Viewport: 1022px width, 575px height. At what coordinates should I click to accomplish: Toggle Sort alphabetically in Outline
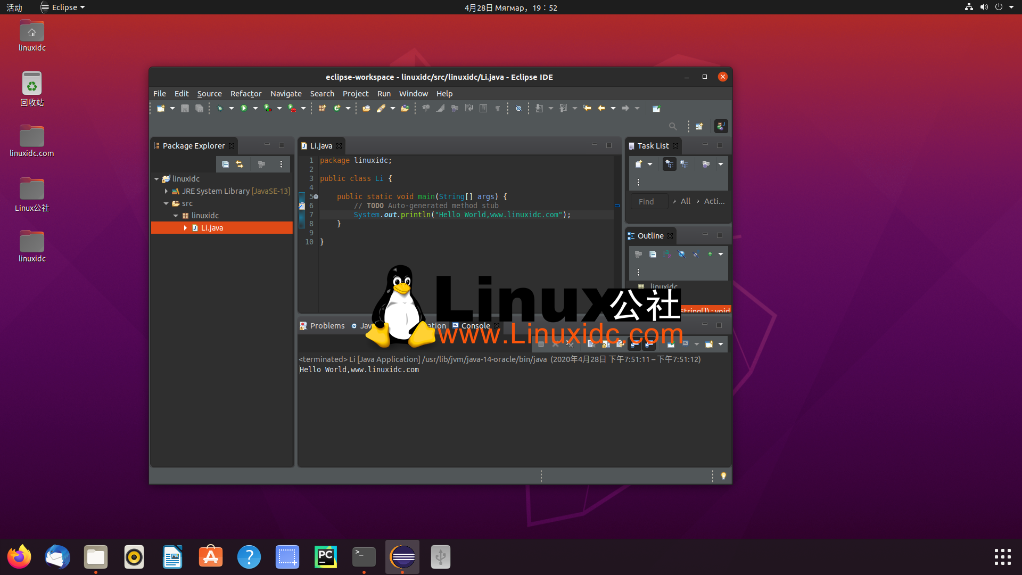click(x=667, y=254)
